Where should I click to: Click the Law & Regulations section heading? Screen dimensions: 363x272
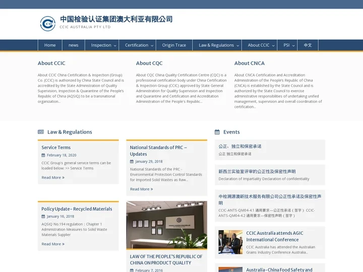tap(70, 132)
